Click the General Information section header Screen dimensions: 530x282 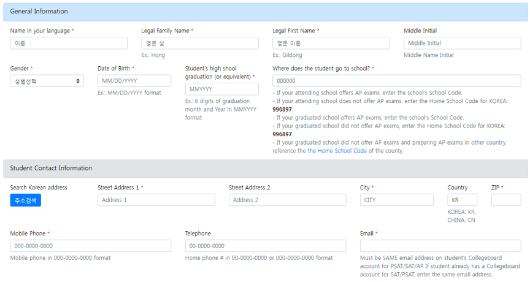(39, 12)
